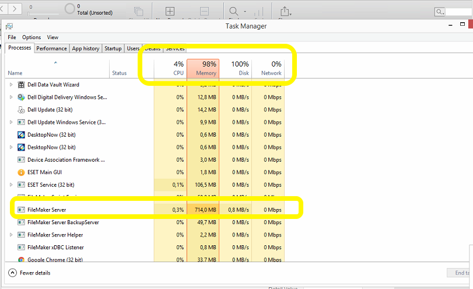Viewport: 473px width, 289px height.
Task: Click the FileMaker Server process icon
Action: (x=22, y=210)
